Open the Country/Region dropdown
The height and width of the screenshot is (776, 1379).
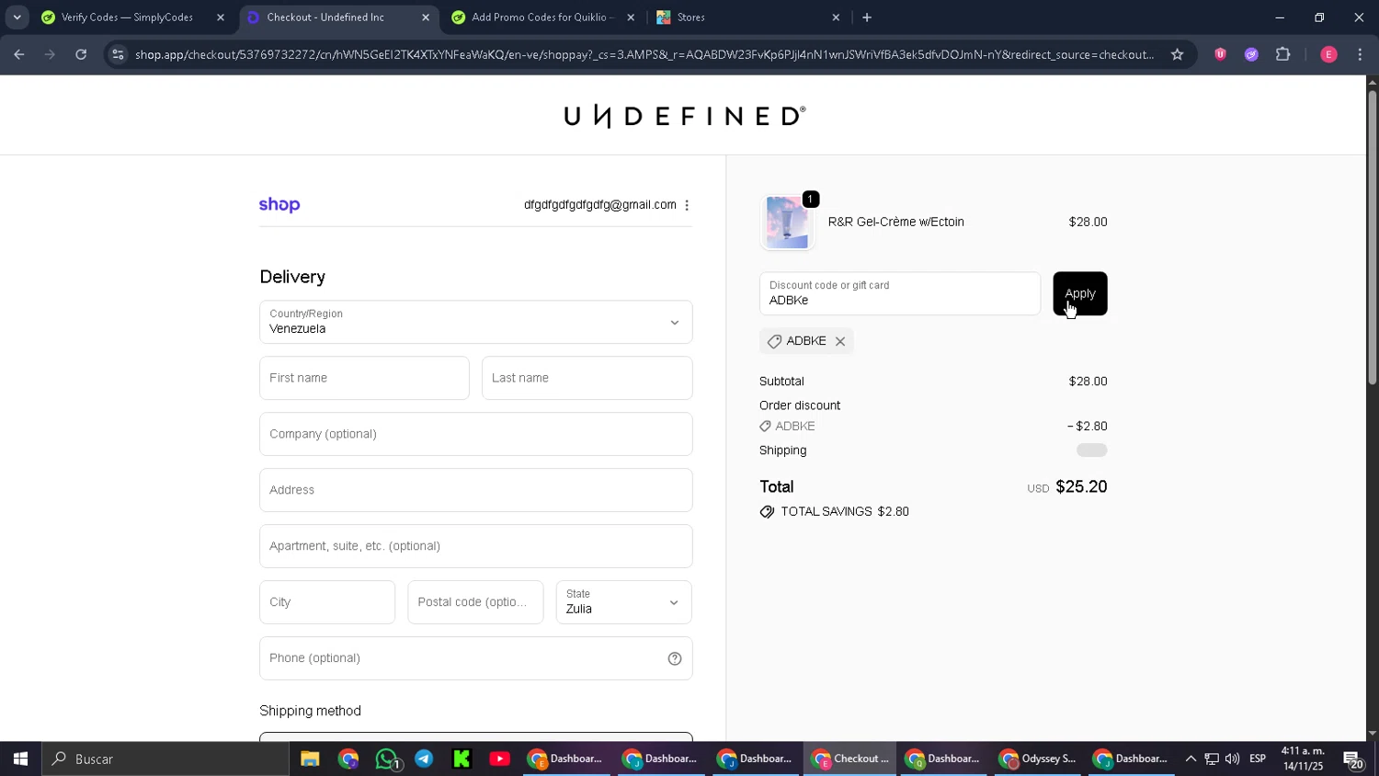[475, 322]
